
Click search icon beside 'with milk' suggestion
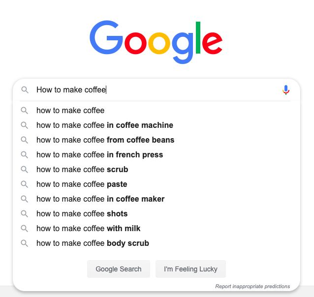click(x=24, y=229)
